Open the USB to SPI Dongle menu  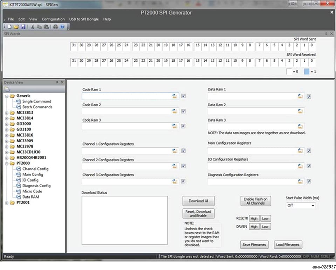coord(84,19)
